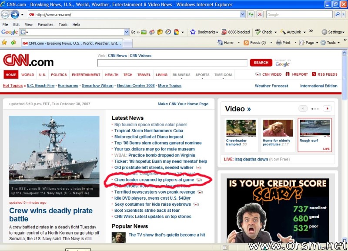Viewport: 348px width, 251px height.
Task: Click the Cheerleader trampled video thumbnail
Action: click(x=241, y=128)
